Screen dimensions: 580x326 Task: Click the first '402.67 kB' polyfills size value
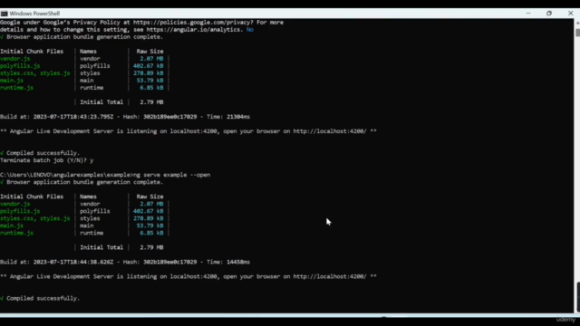point(148,66)
